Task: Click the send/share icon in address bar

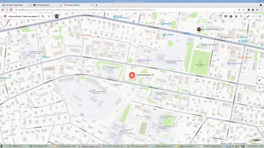Action: pos(239,10)
